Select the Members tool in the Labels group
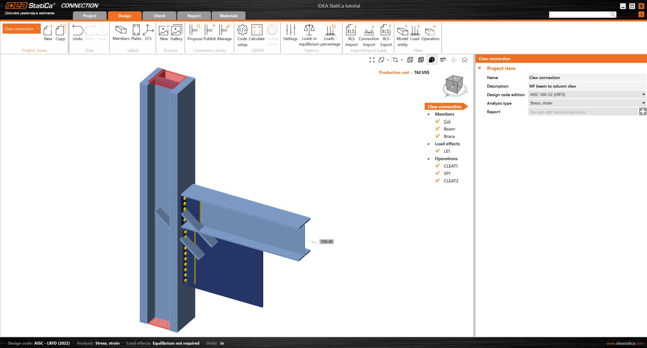647x348 pixels. [x=121, y=33]
